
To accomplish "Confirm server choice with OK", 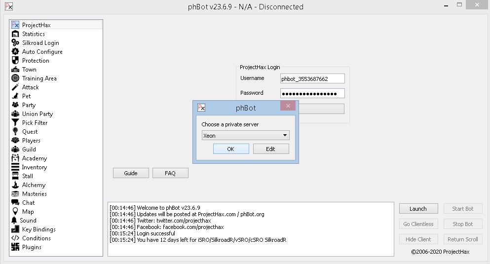I will [x=230, y=149].
